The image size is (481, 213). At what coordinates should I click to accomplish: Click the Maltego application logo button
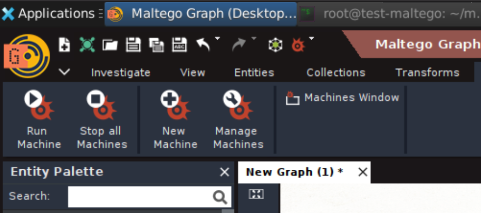27,56
